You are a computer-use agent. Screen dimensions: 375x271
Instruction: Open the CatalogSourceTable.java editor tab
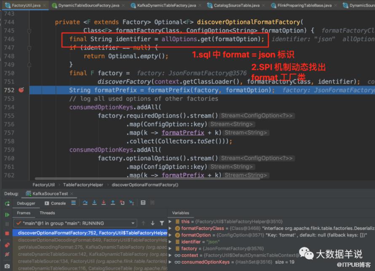tap(236, 5)
